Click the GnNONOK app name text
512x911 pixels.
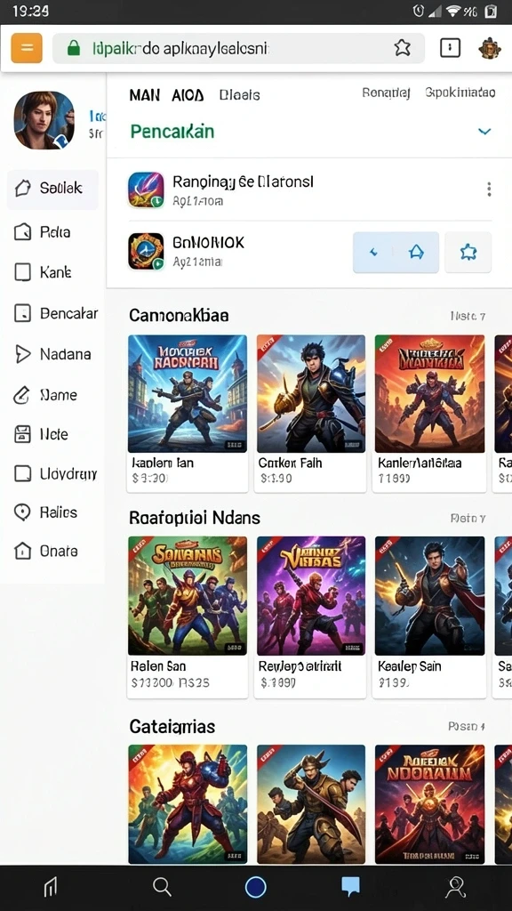click(x=208, y=242)
